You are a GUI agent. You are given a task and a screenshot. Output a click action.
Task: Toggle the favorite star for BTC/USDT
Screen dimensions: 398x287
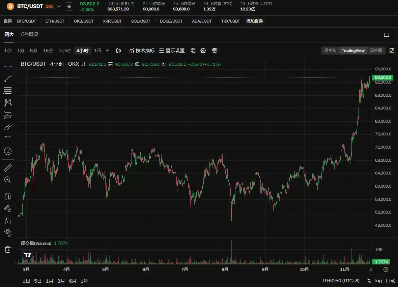pos(69,6)
